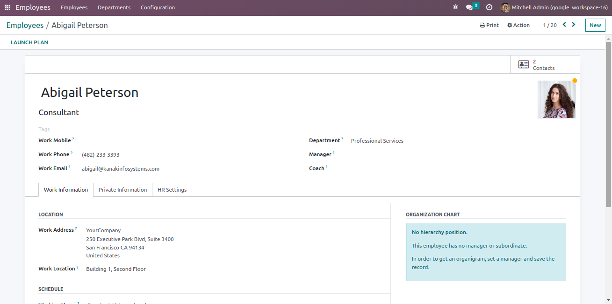Show Work Email help tooltip mark

coord(70,167)
